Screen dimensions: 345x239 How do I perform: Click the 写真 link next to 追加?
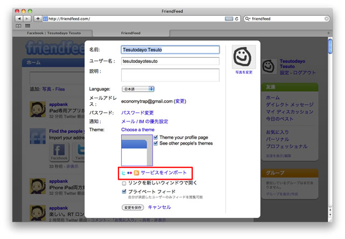coord(47,89)
